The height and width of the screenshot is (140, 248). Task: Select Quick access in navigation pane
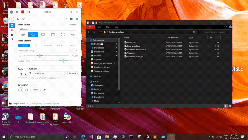pos(98,40)
